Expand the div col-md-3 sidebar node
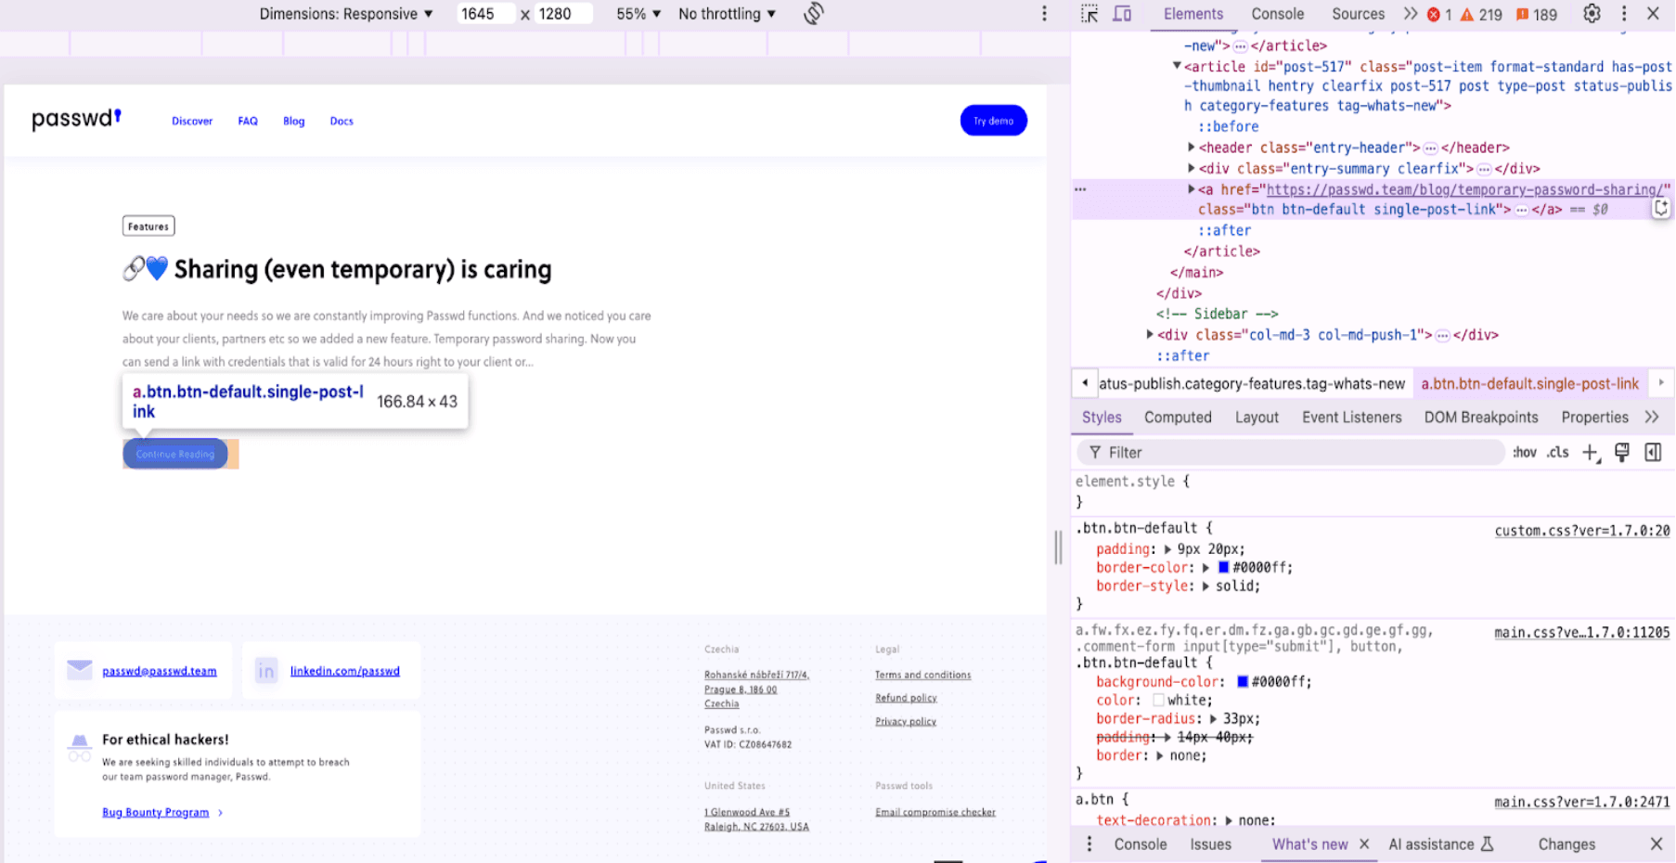1676x863 pixels. click(1150, 334)
